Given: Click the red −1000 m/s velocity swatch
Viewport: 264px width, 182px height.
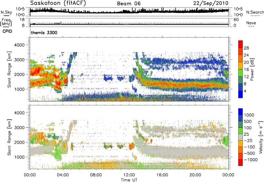Looking at the screenshot, I should (241, 163).
